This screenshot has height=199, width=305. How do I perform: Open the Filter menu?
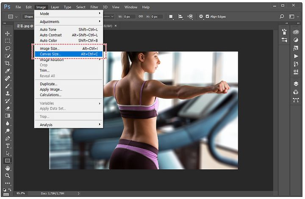pos(94,7)
